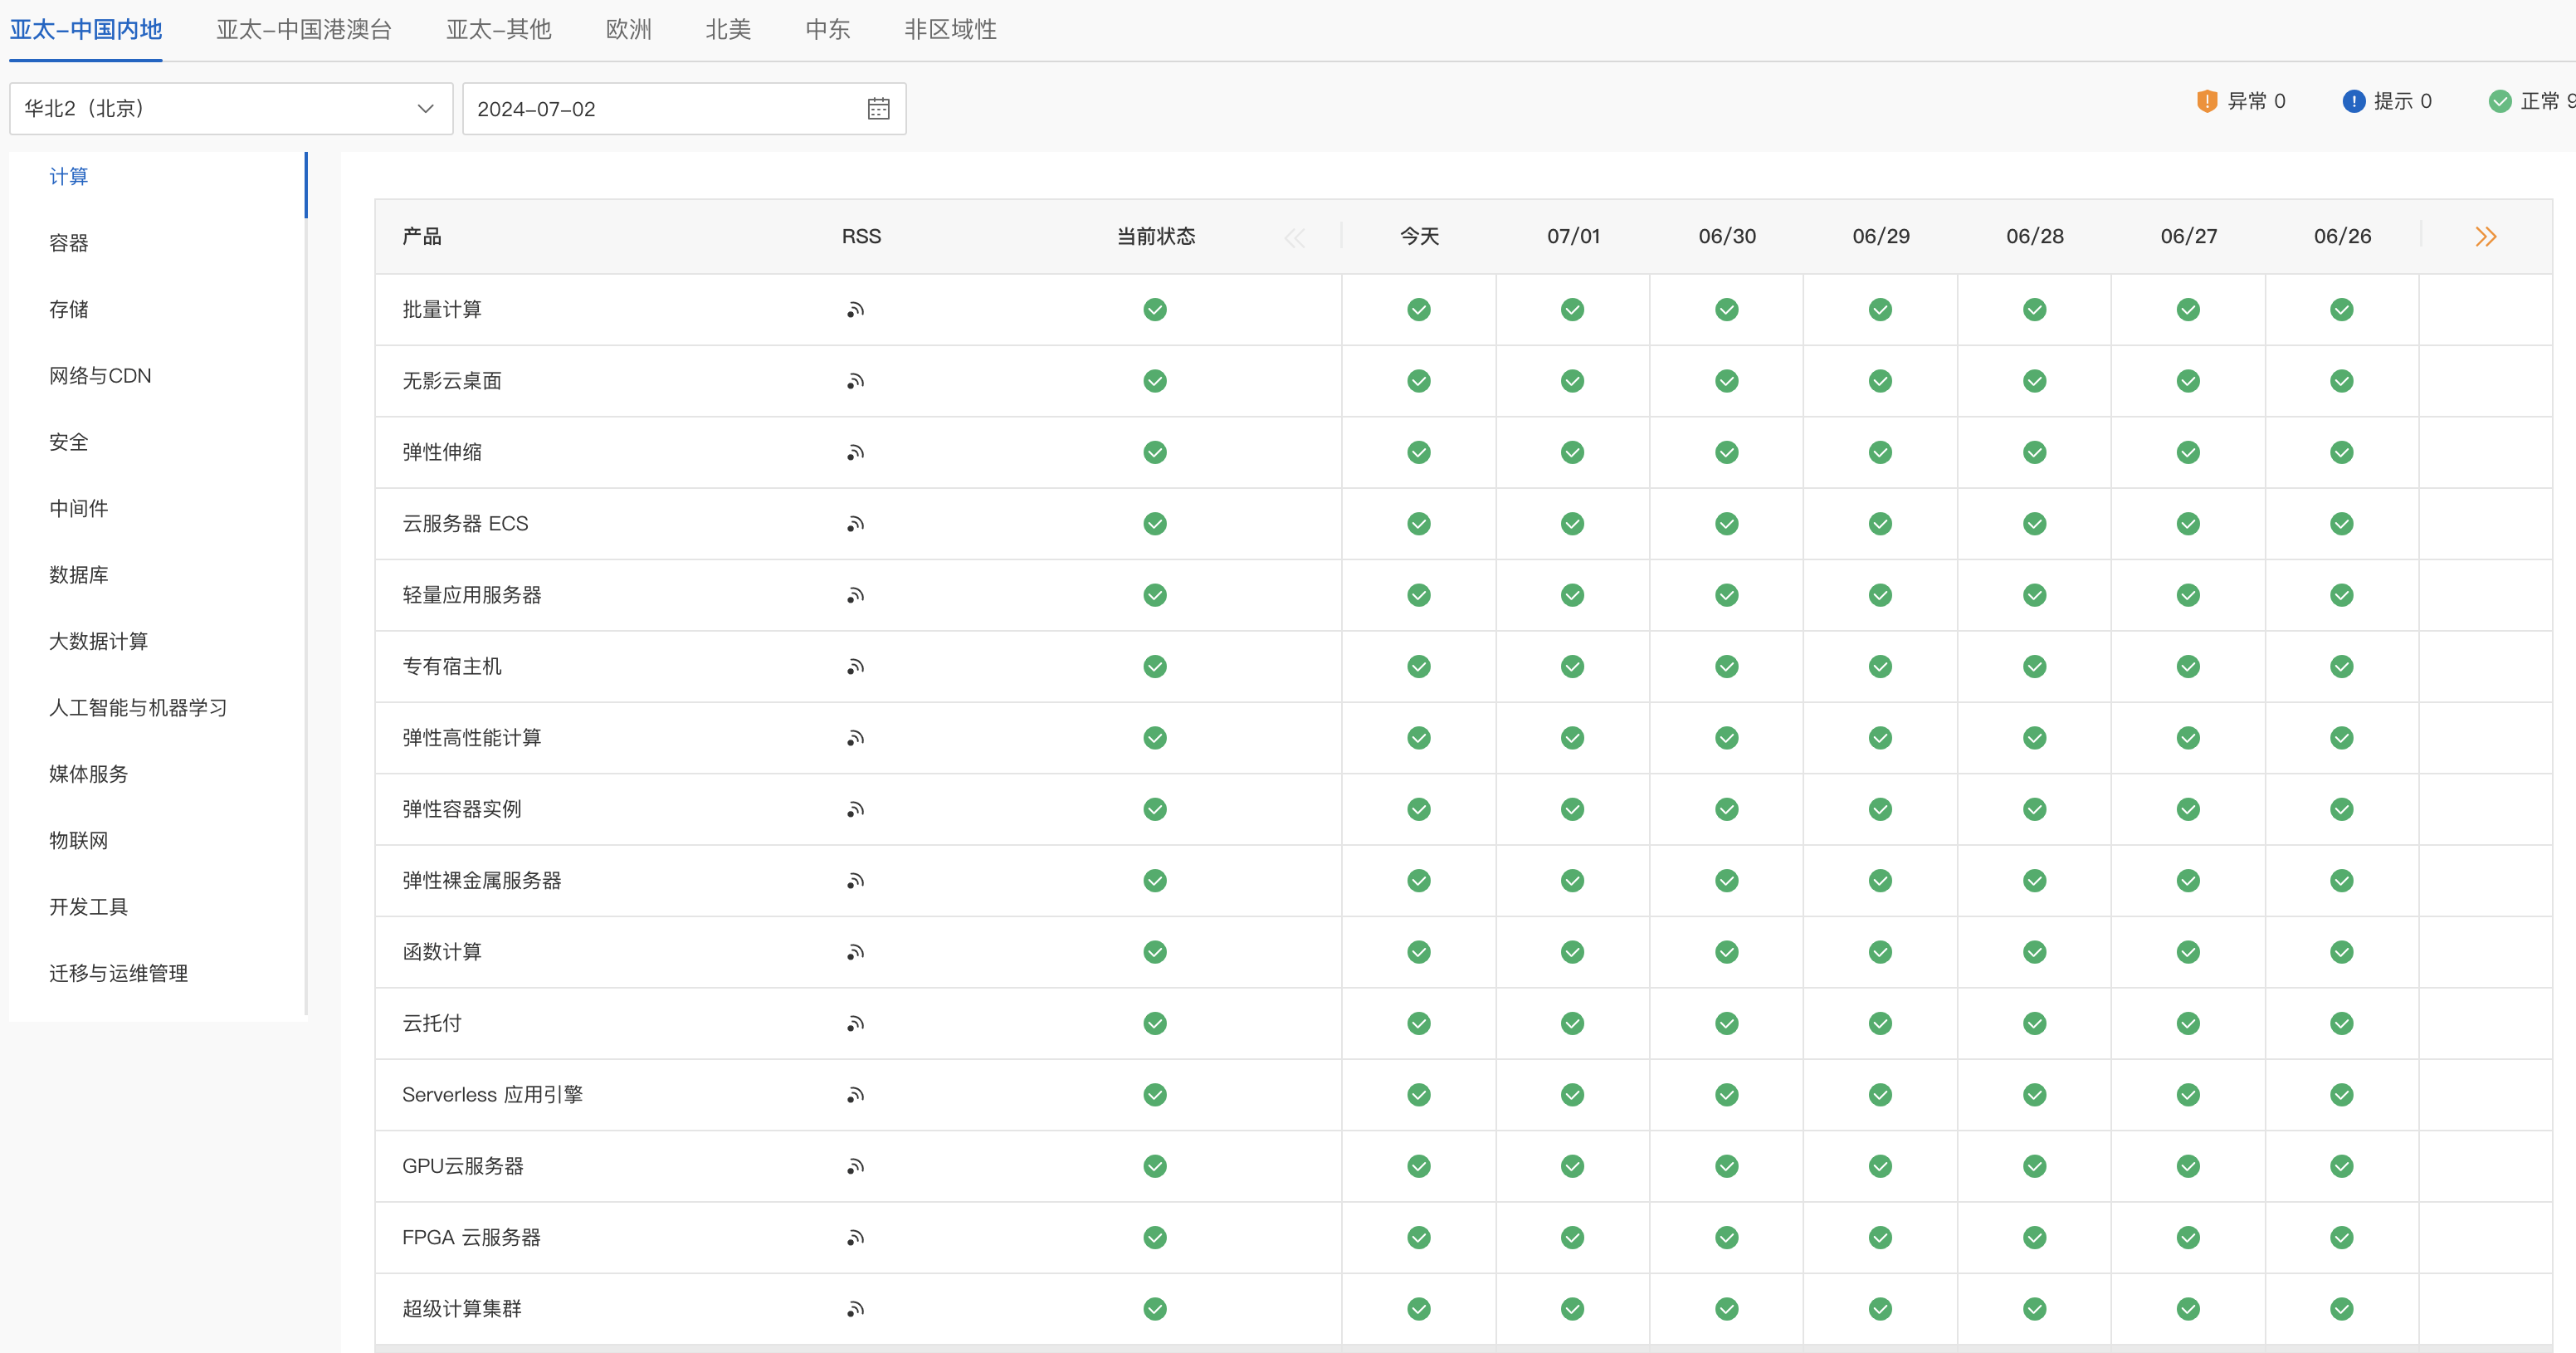Click the orange next-dates double arrow
Screen dimensions: 2576x1353
click(x=2485, y=237)
